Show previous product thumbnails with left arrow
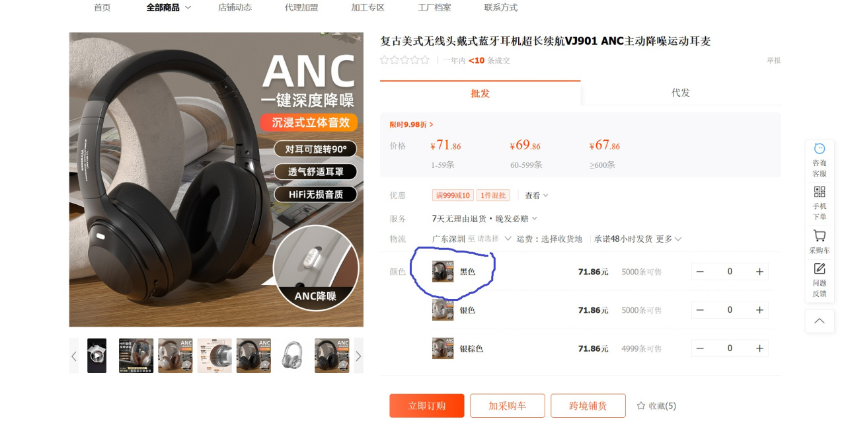Image resolution: width=846 pixels, height=437 pixels. click(74, 356)
